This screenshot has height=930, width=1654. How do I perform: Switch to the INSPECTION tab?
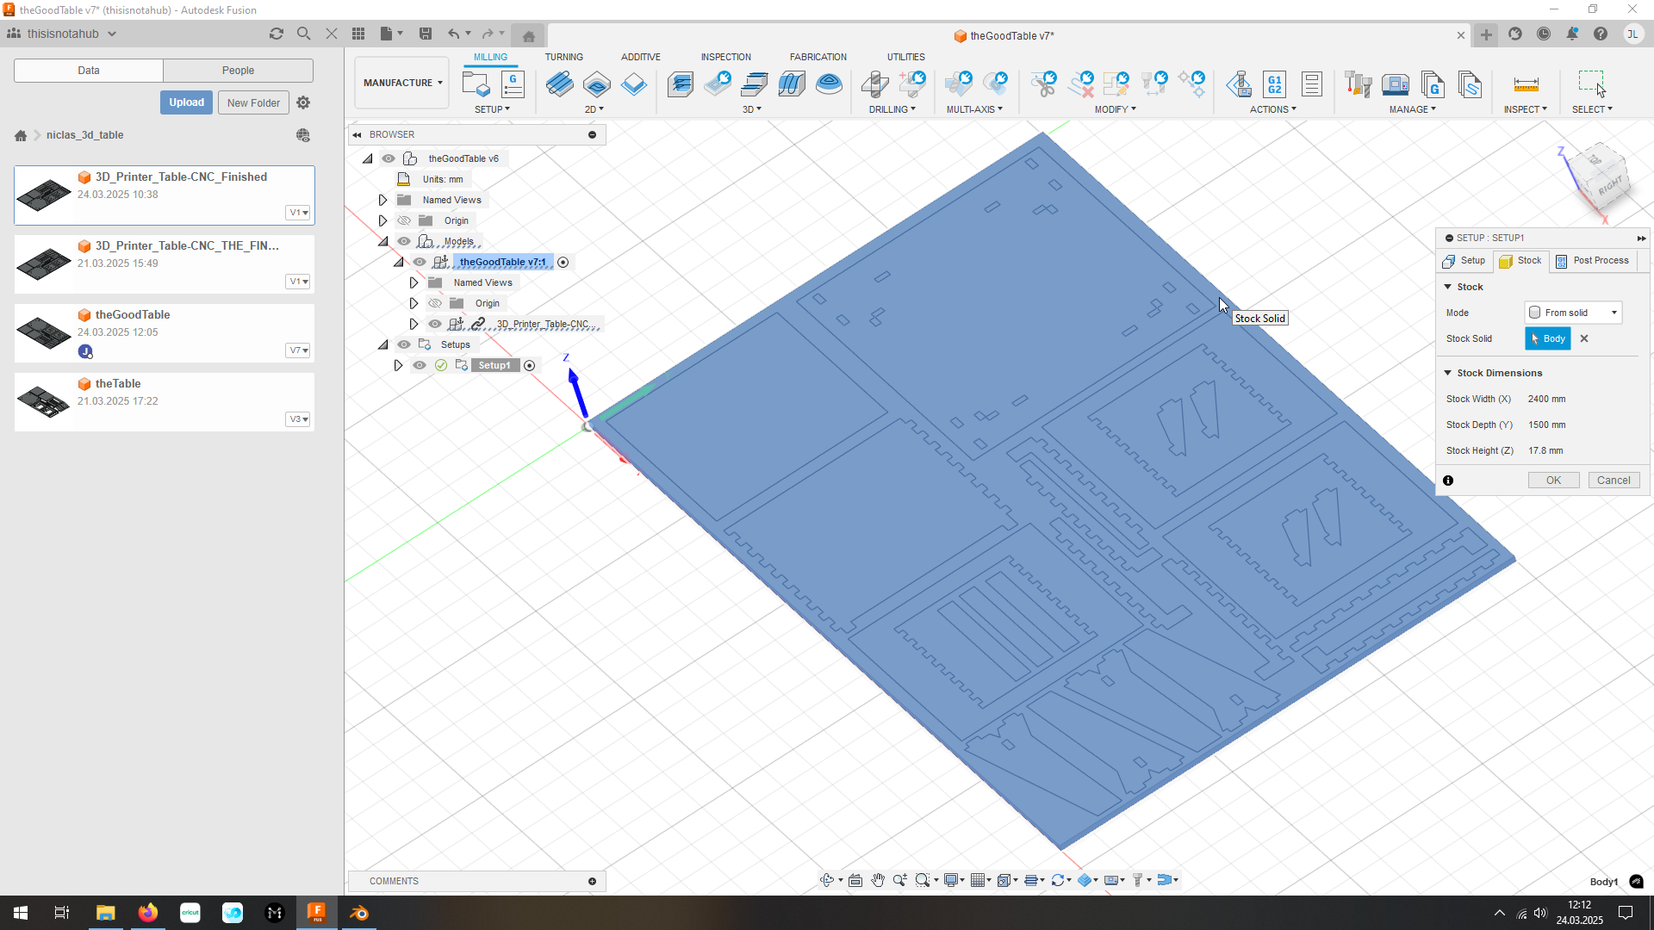725,57
